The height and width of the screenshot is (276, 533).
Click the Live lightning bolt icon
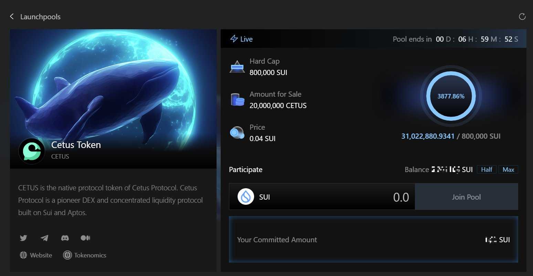point(234,39)
